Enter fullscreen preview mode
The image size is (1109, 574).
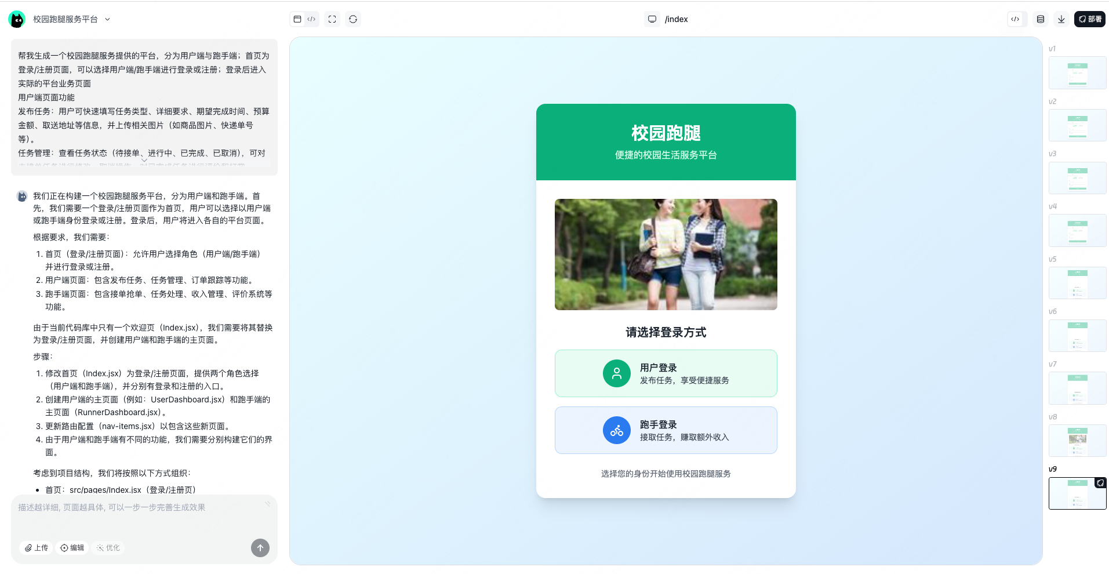[x=332, y=19]
